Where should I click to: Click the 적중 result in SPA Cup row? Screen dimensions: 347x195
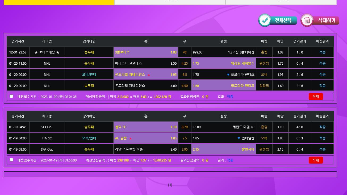322,150
